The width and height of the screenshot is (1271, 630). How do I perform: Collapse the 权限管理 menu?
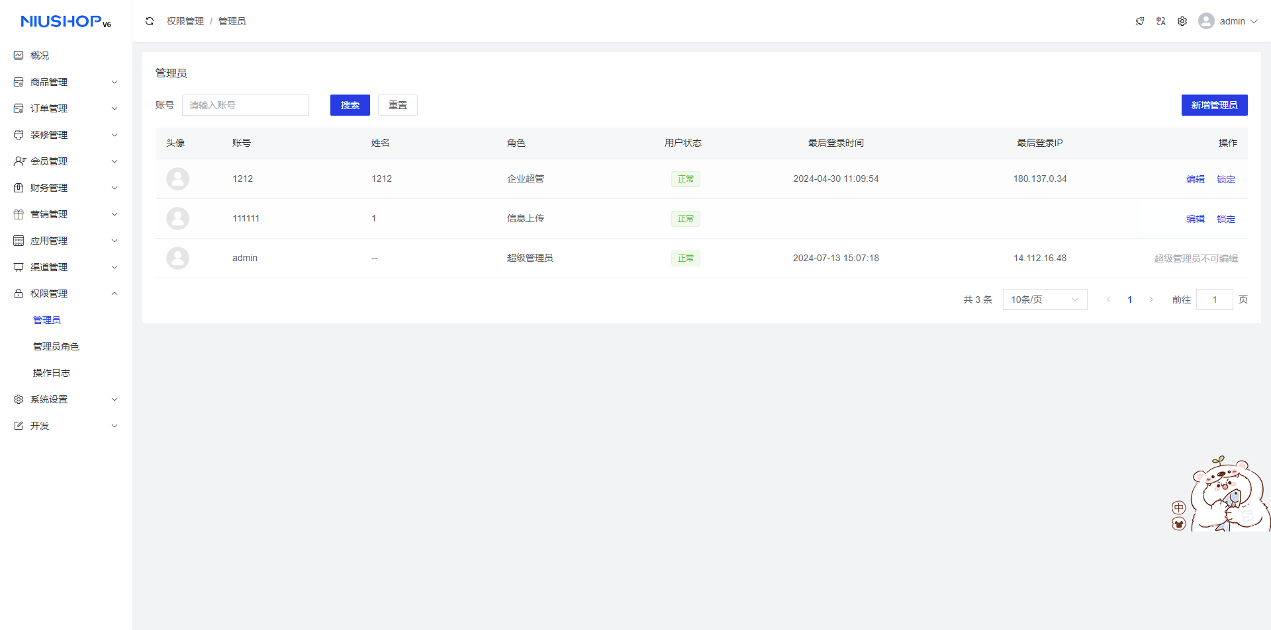(x=66, y=294)
